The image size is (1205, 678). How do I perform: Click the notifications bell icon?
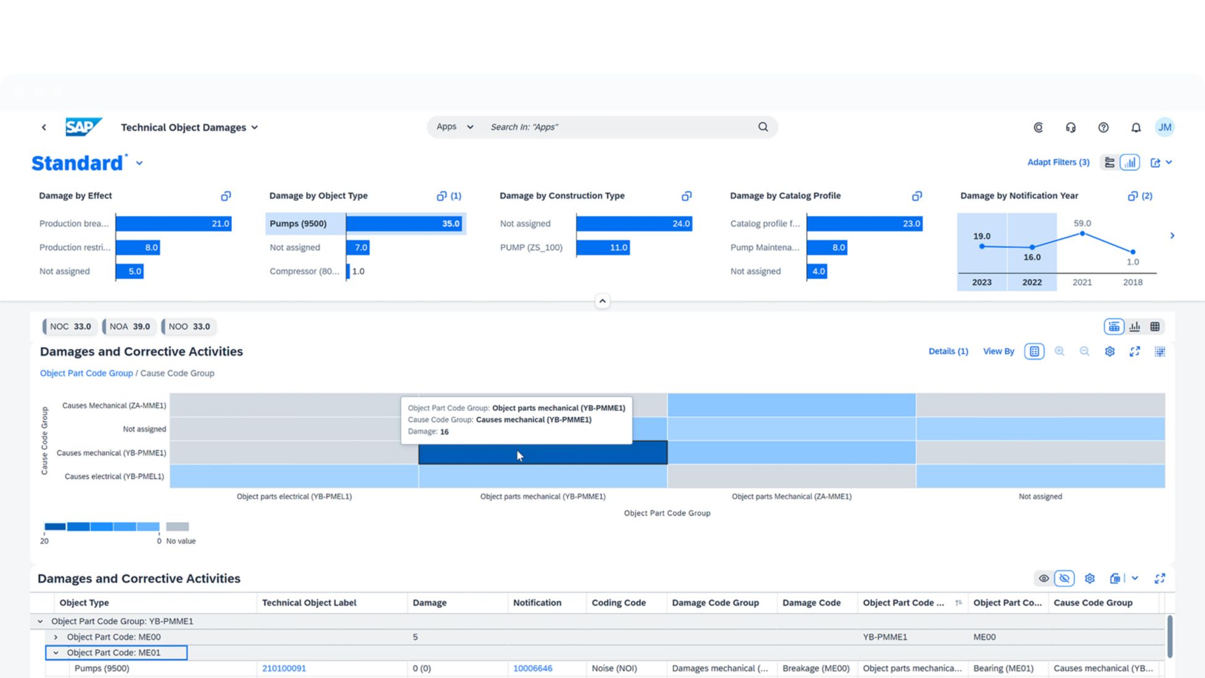pyautogui.click(x=1135, y=128)
